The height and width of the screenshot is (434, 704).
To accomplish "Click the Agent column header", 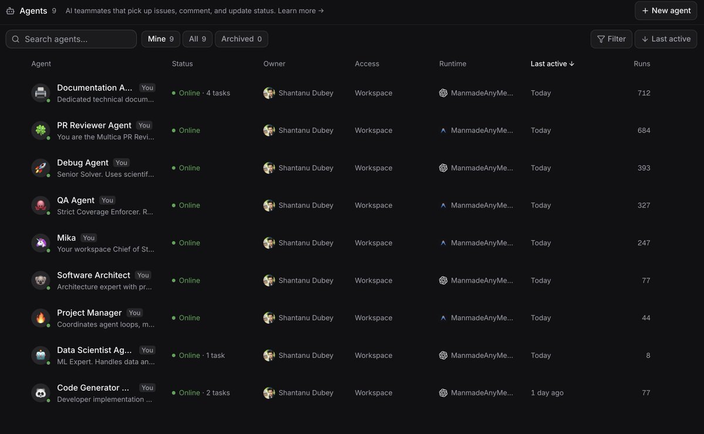I will pos(41,63).
